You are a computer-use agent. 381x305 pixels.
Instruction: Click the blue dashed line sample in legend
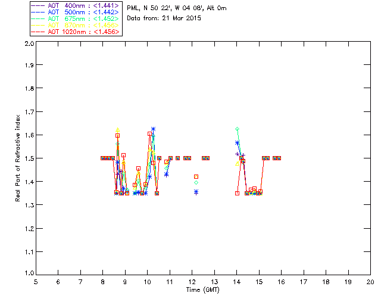tap(38, 12)
